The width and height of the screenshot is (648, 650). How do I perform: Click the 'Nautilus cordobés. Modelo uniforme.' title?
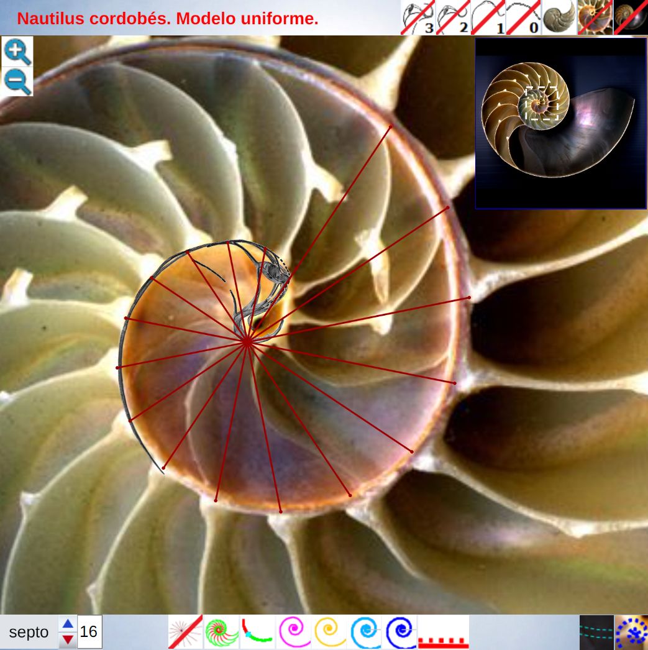click(167, 19)
